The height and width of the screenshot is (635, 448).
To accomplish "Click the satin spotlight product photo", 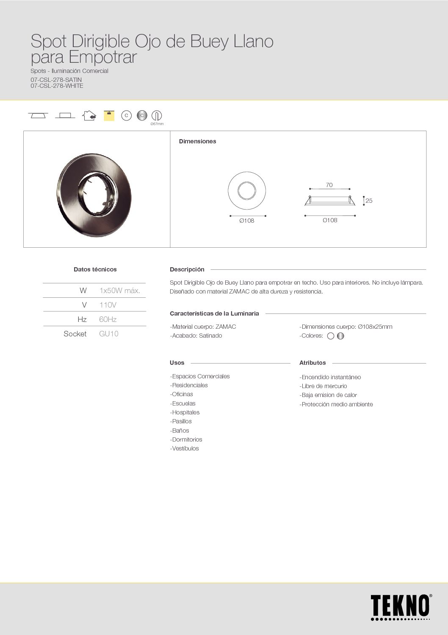I will click(x=94, y=195).
